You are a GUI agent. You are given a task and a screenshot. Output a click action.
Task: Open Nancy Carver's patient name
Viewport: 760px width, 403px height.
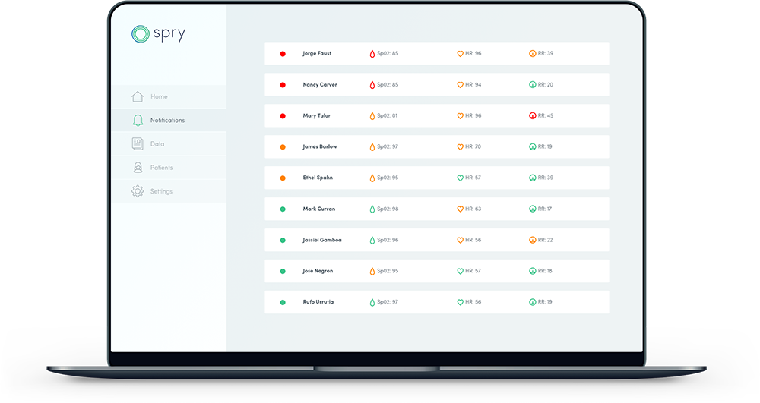(x=320, y=85)
